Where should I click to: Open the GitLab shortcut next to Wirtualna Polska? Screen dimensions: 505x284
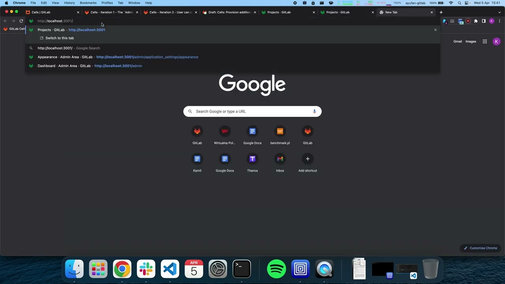(197, 135)
